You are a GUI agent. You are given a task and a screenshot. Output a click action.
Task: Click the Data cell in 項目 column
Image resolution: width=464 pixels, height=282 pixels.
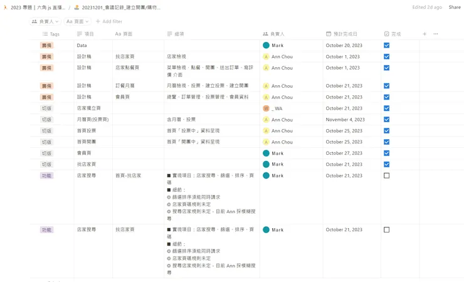tap(93, 45)
